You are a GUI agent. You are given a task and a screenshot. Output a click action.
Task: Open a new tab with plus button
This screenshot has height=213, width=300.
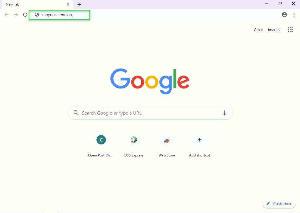tap(79, 4)
